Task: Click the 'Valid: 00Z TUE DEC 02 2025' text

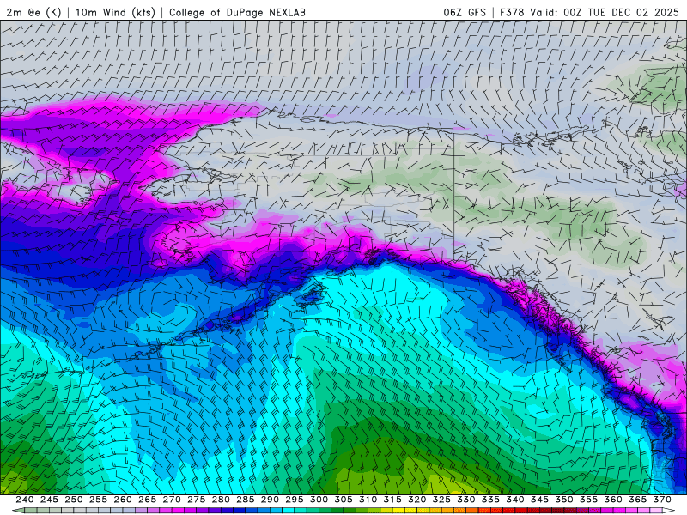Action: click(x=605, y=12)
